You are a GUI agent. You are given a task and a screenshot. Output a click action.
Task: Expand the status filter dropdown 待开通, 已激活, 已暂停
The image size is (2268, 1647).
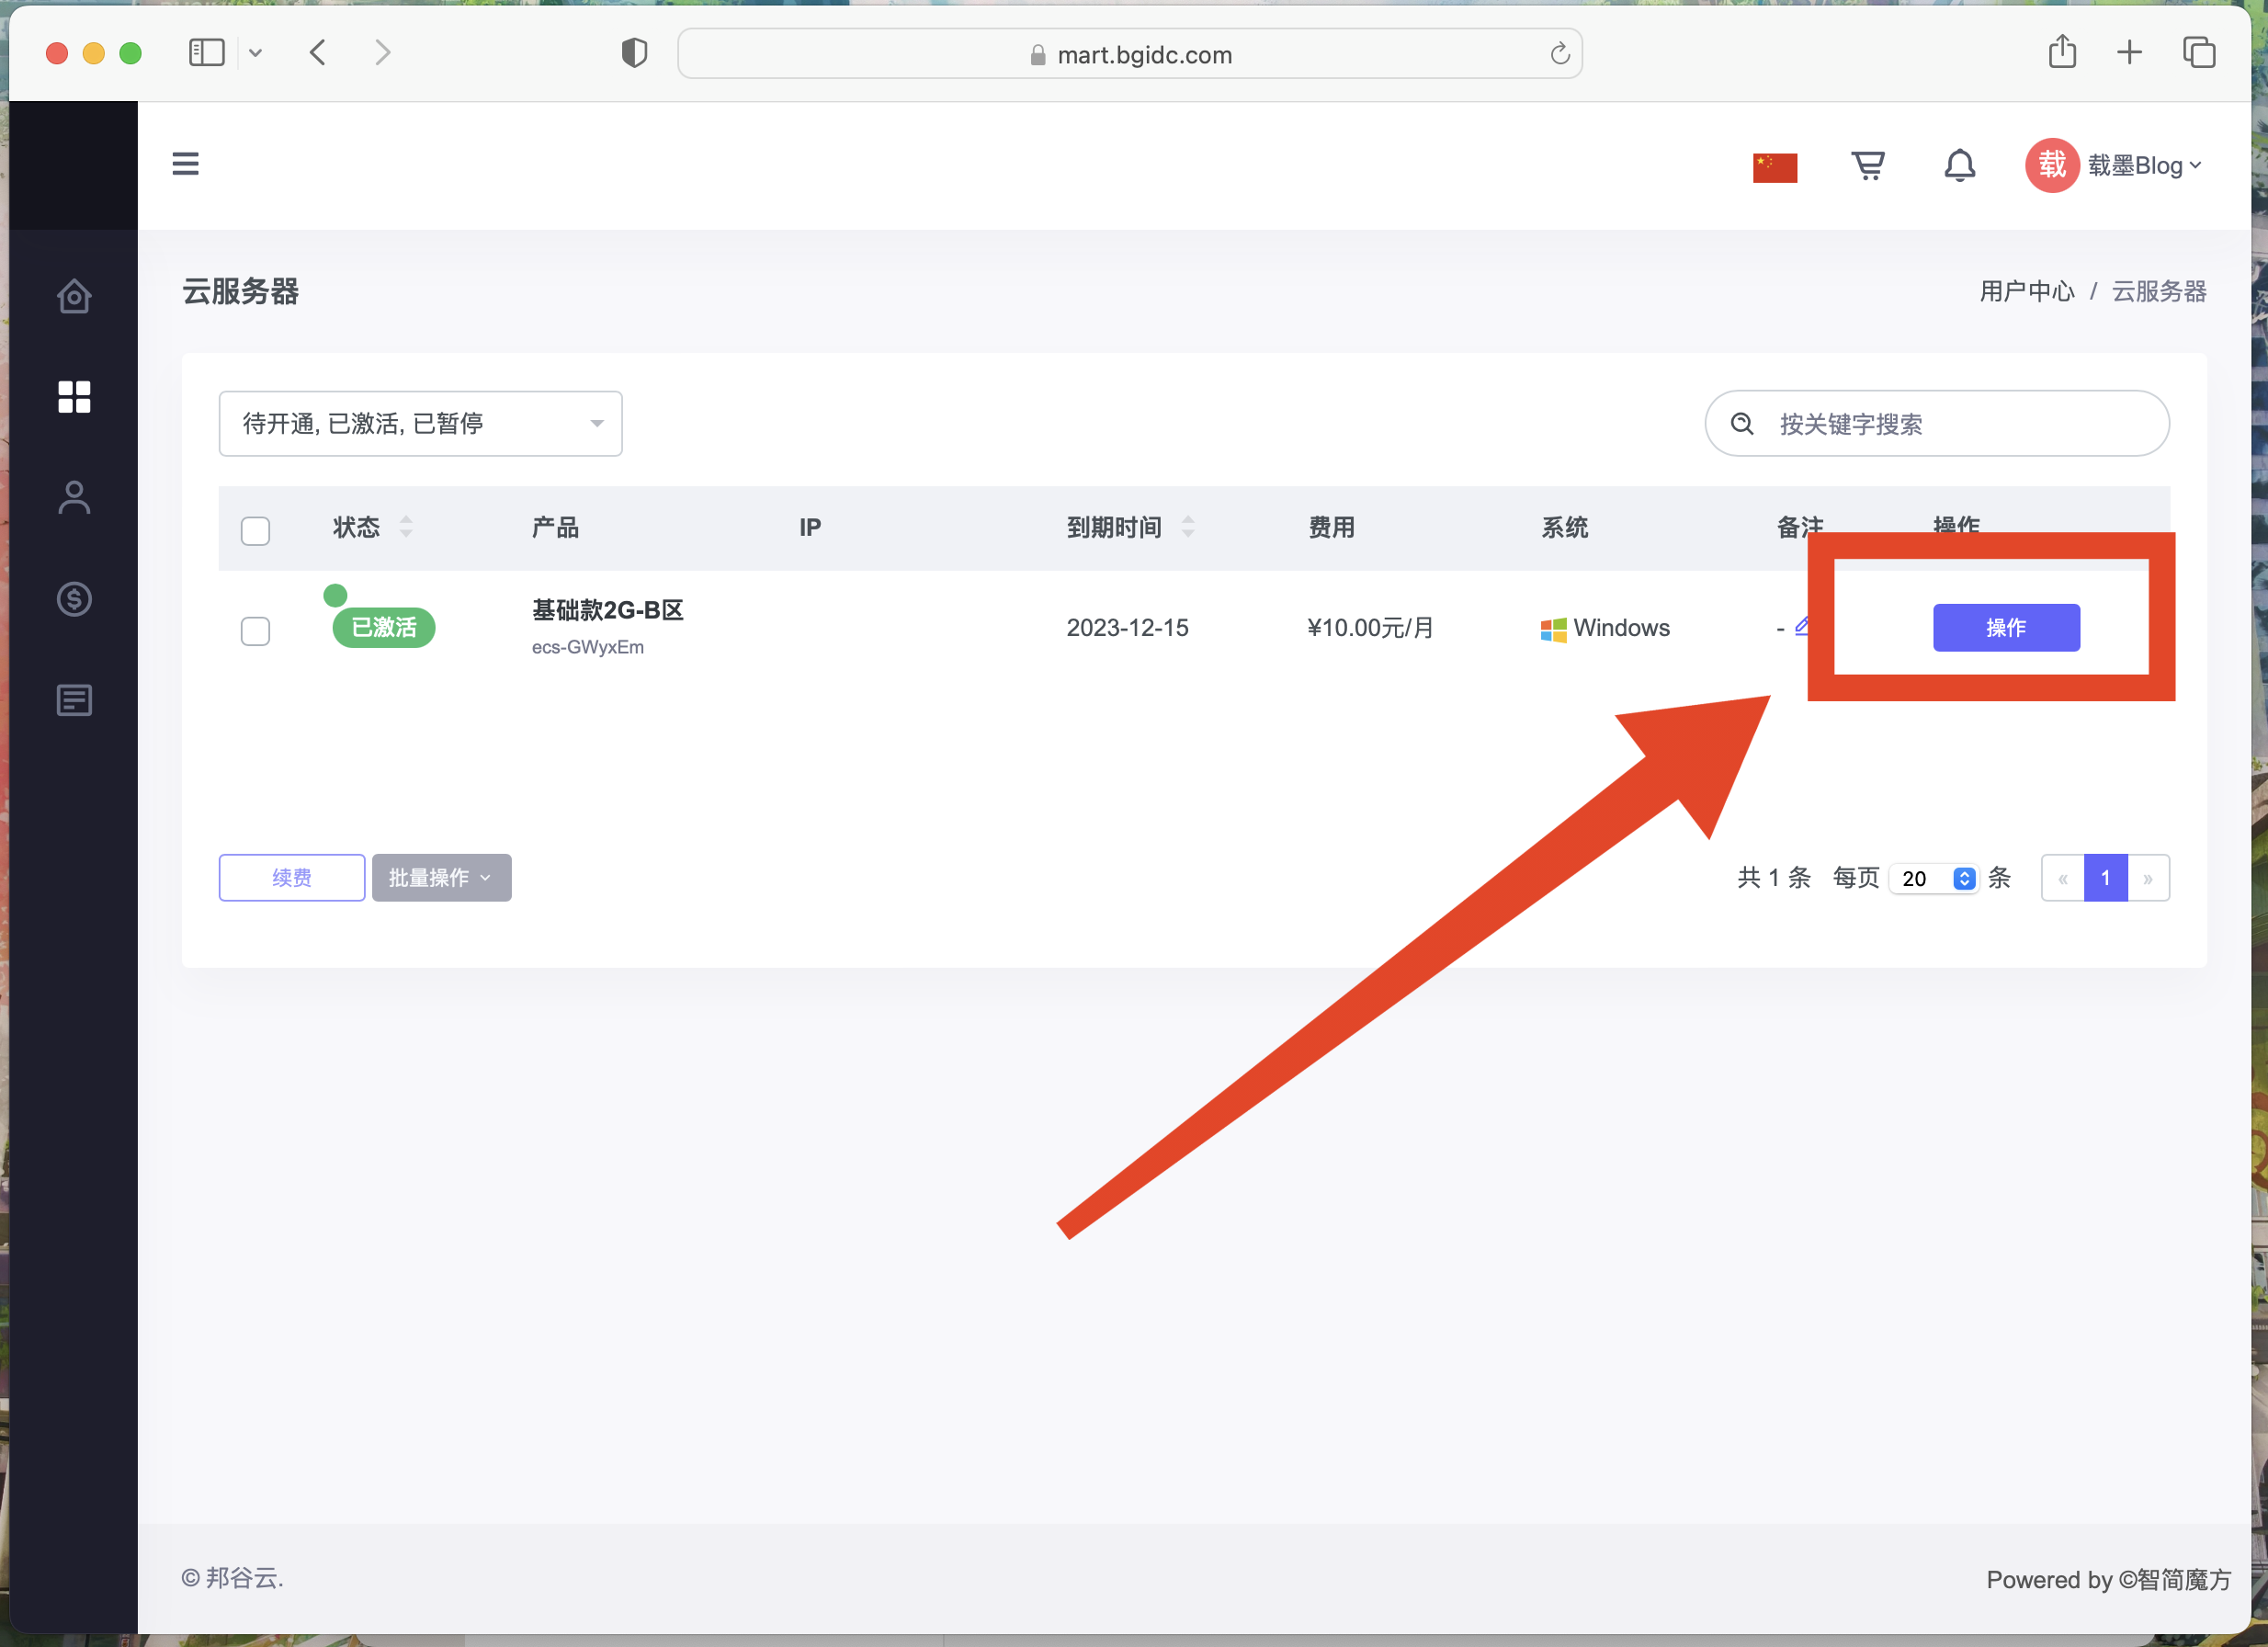tap(420, 424)
